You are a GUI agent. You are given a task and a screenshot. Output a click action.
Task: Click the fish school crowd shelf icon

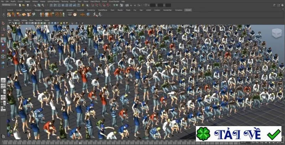point(83,14)
